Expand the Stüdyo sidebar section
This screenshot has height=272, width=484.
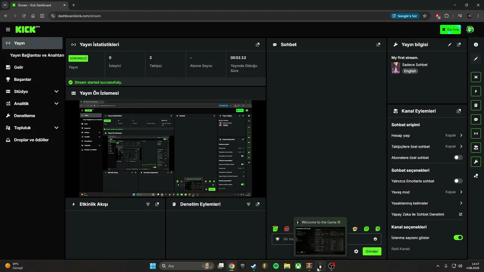coord(56,91)
